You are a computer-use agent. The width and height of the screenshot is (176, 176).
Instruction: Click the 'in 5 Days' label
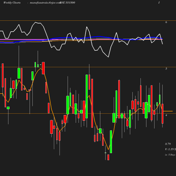(170, 155)
